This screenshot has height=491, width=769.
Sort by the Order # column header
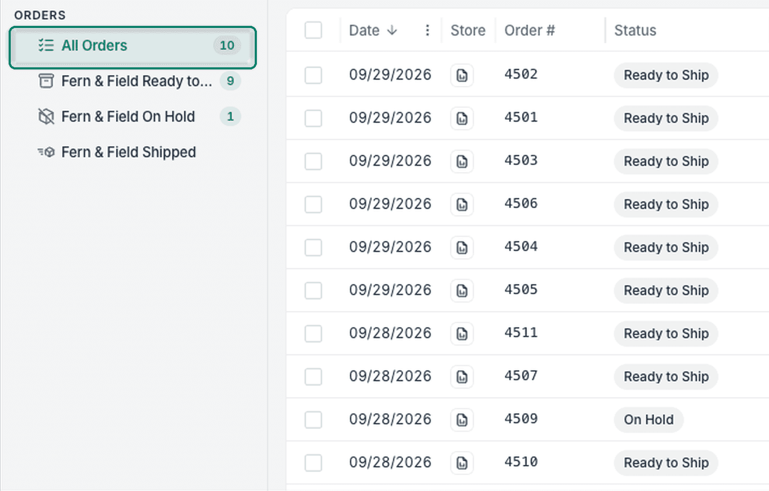pos(529,31)
